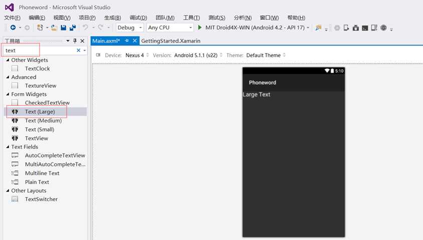
Task: Click the Save All multi-disk icon
Action: point(73,27)
